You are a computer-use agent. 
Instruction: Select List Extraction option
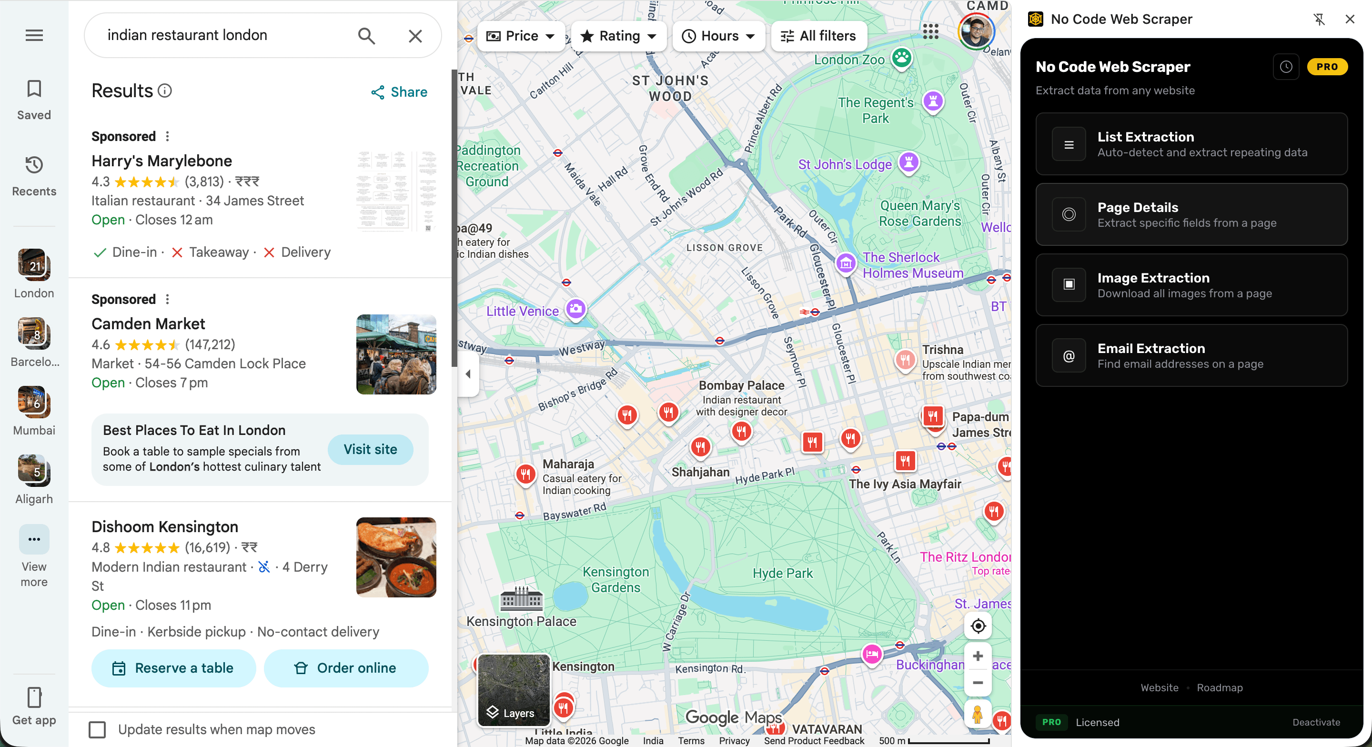(x=1191, y=144)
